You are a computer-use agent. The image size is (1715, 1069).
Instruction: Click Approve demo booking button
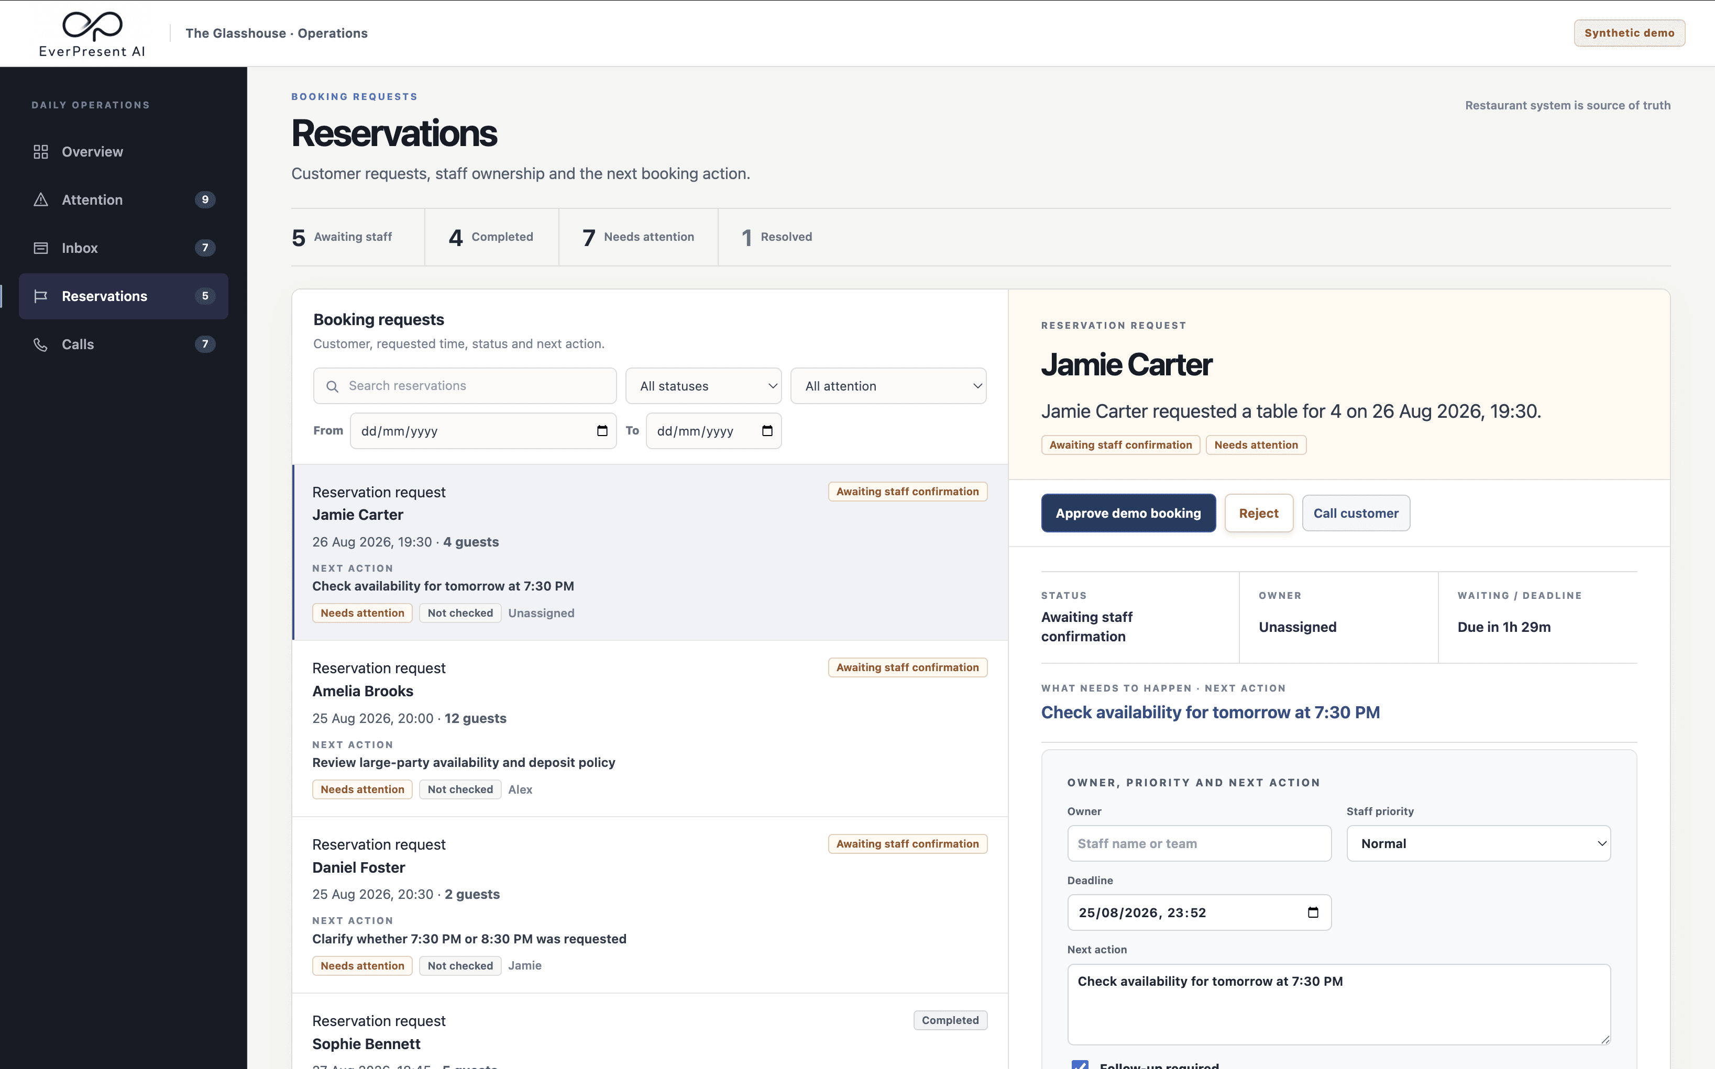[1128, 513]
